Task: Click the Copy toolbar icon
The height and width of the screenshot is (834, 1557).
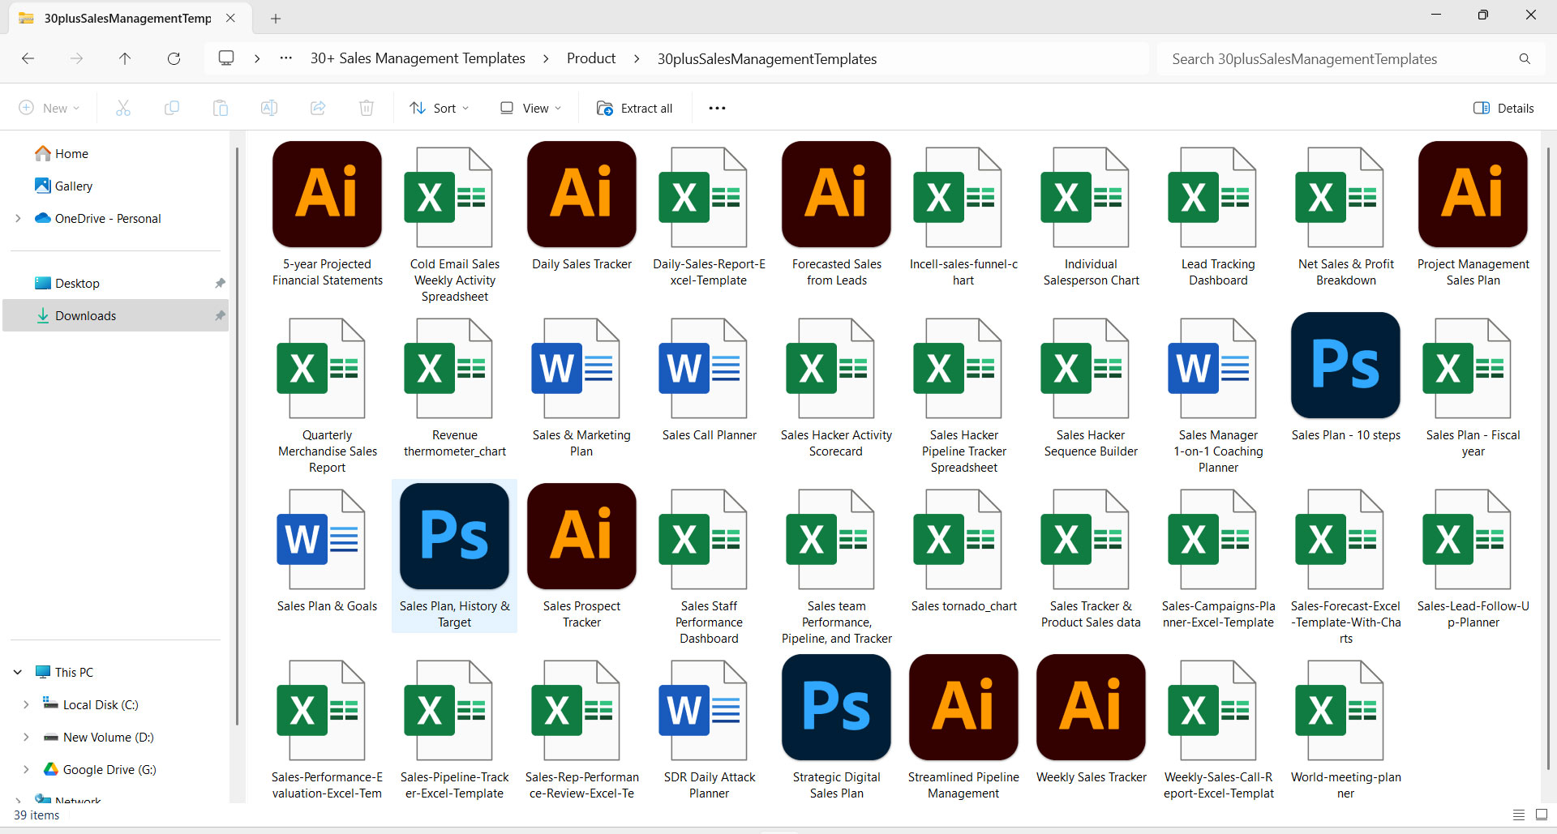Action: pyautogui.click(x=172, y=108)
